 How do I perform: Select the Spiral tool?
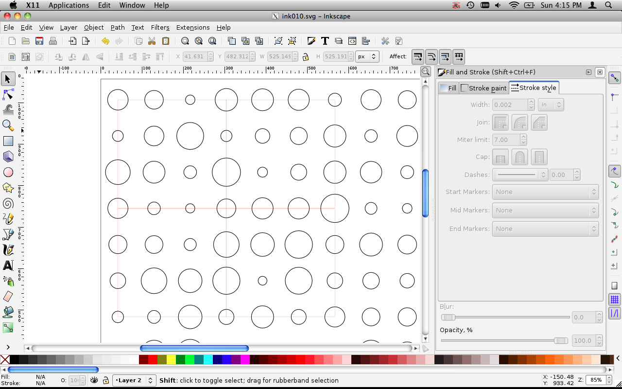coord(8,203)
